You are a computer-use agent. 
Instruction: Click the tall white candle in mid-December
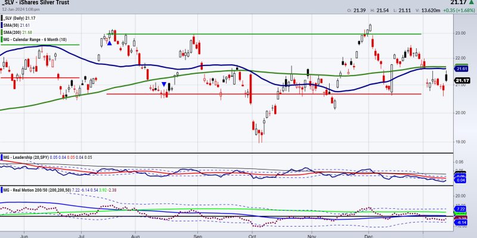click(392, 79)
